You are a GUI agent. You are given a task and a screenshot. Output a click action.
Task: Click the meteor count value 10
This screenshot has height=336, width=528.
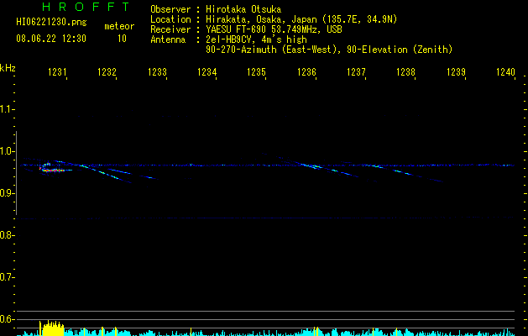[x=122, y=39]
